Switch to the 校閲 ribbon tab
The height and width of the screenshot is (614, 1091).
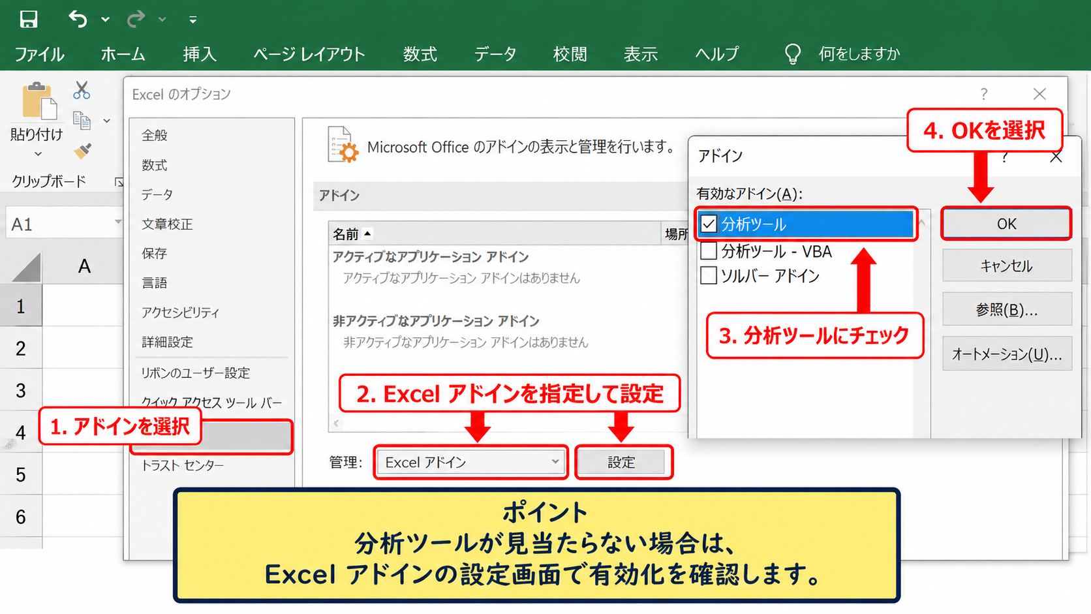pos(570,54)
